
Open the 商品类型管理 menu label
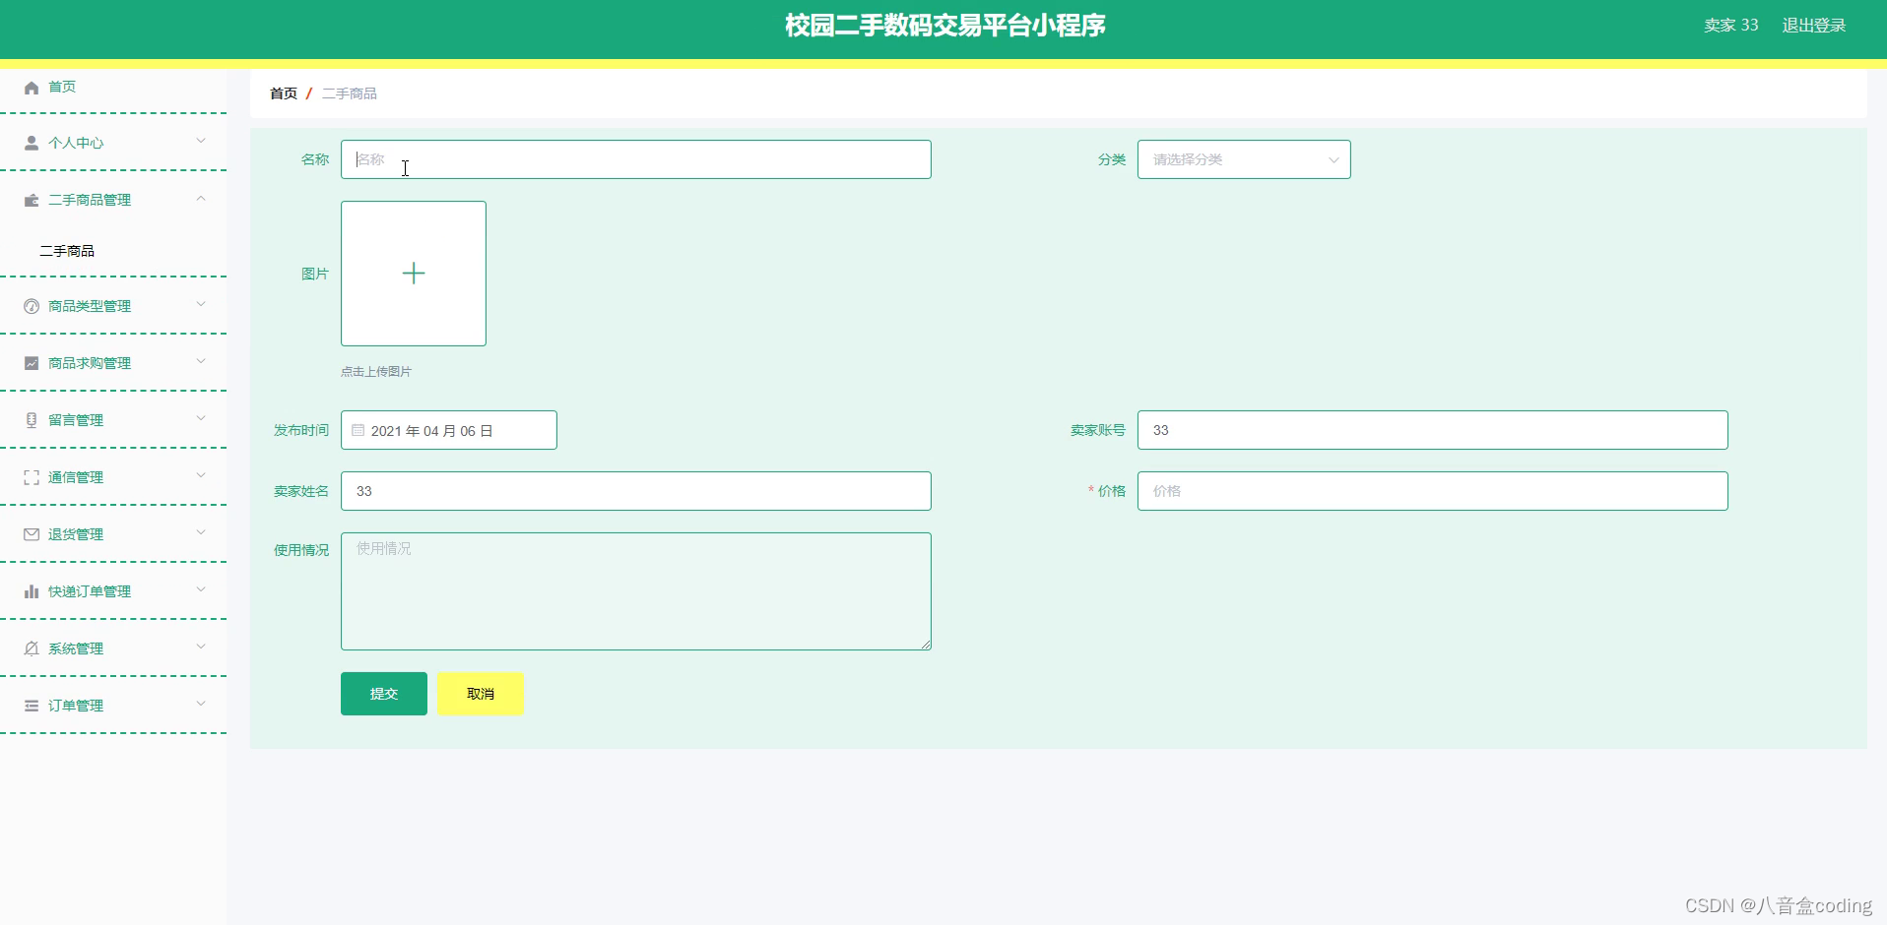pos(90,306)
